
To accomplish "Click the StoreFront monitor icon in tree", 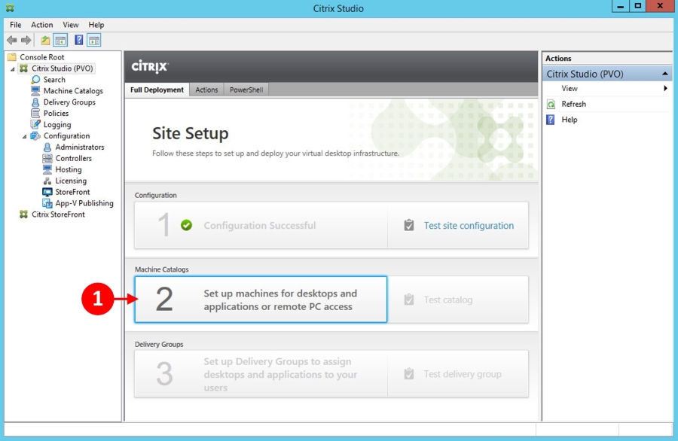I will pos(47,192).
